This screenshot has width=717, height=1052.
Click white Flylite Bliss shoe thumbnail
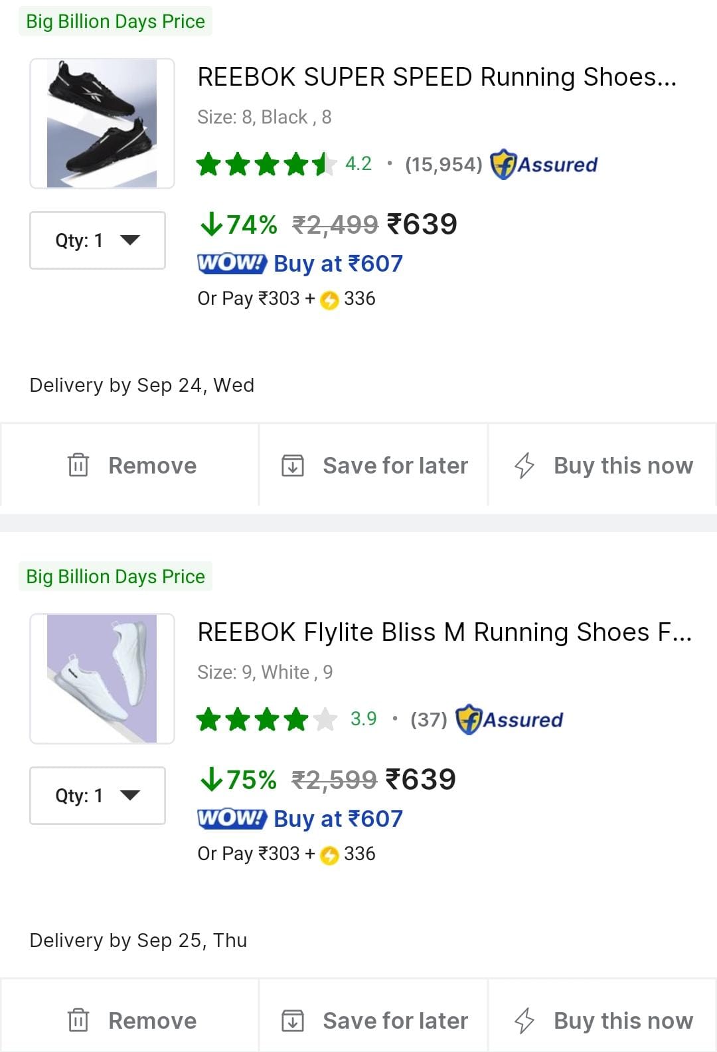102,679
